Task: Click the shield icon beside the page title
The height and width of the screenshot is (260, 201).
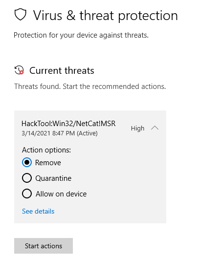Action: (x=21, y=15)
